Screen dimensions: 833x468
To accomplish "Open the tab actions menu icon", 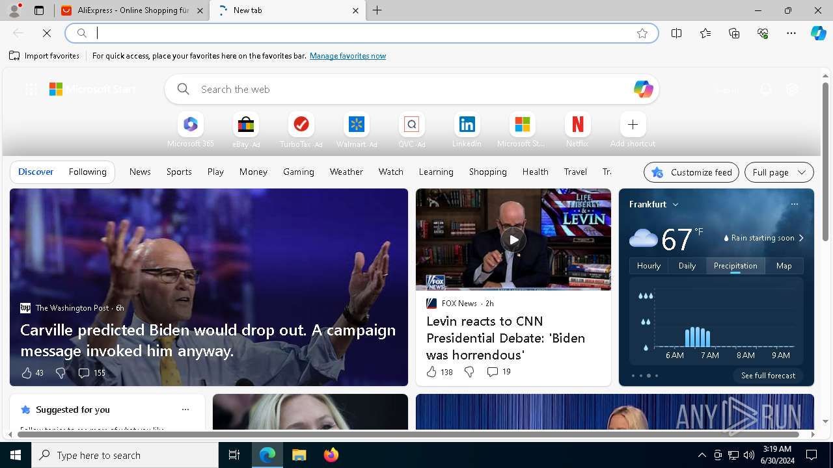I will point(39,10).
